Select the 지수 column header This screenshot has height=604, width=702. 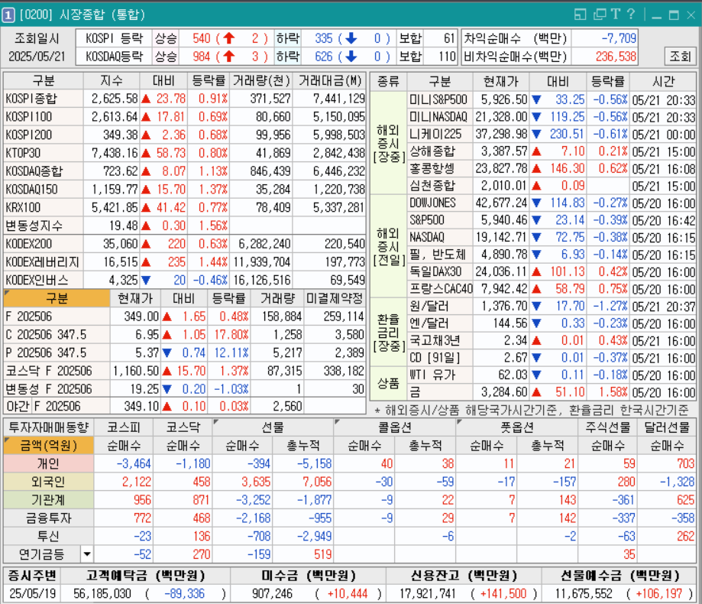point(111,80)
